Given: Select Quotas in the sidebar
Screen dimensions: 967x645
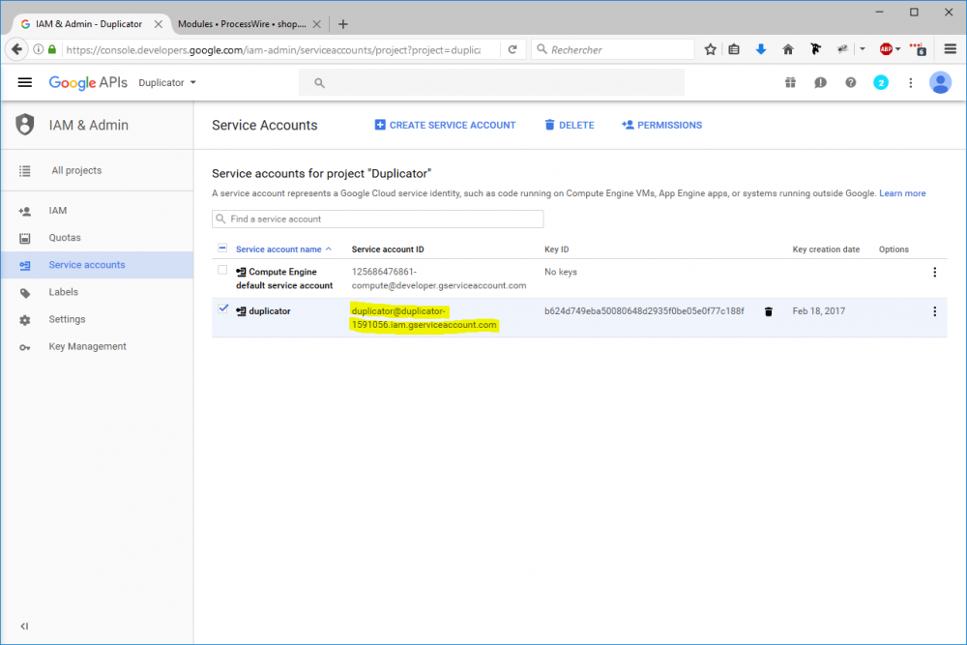Looking at the screenshot, I should 65,238.
